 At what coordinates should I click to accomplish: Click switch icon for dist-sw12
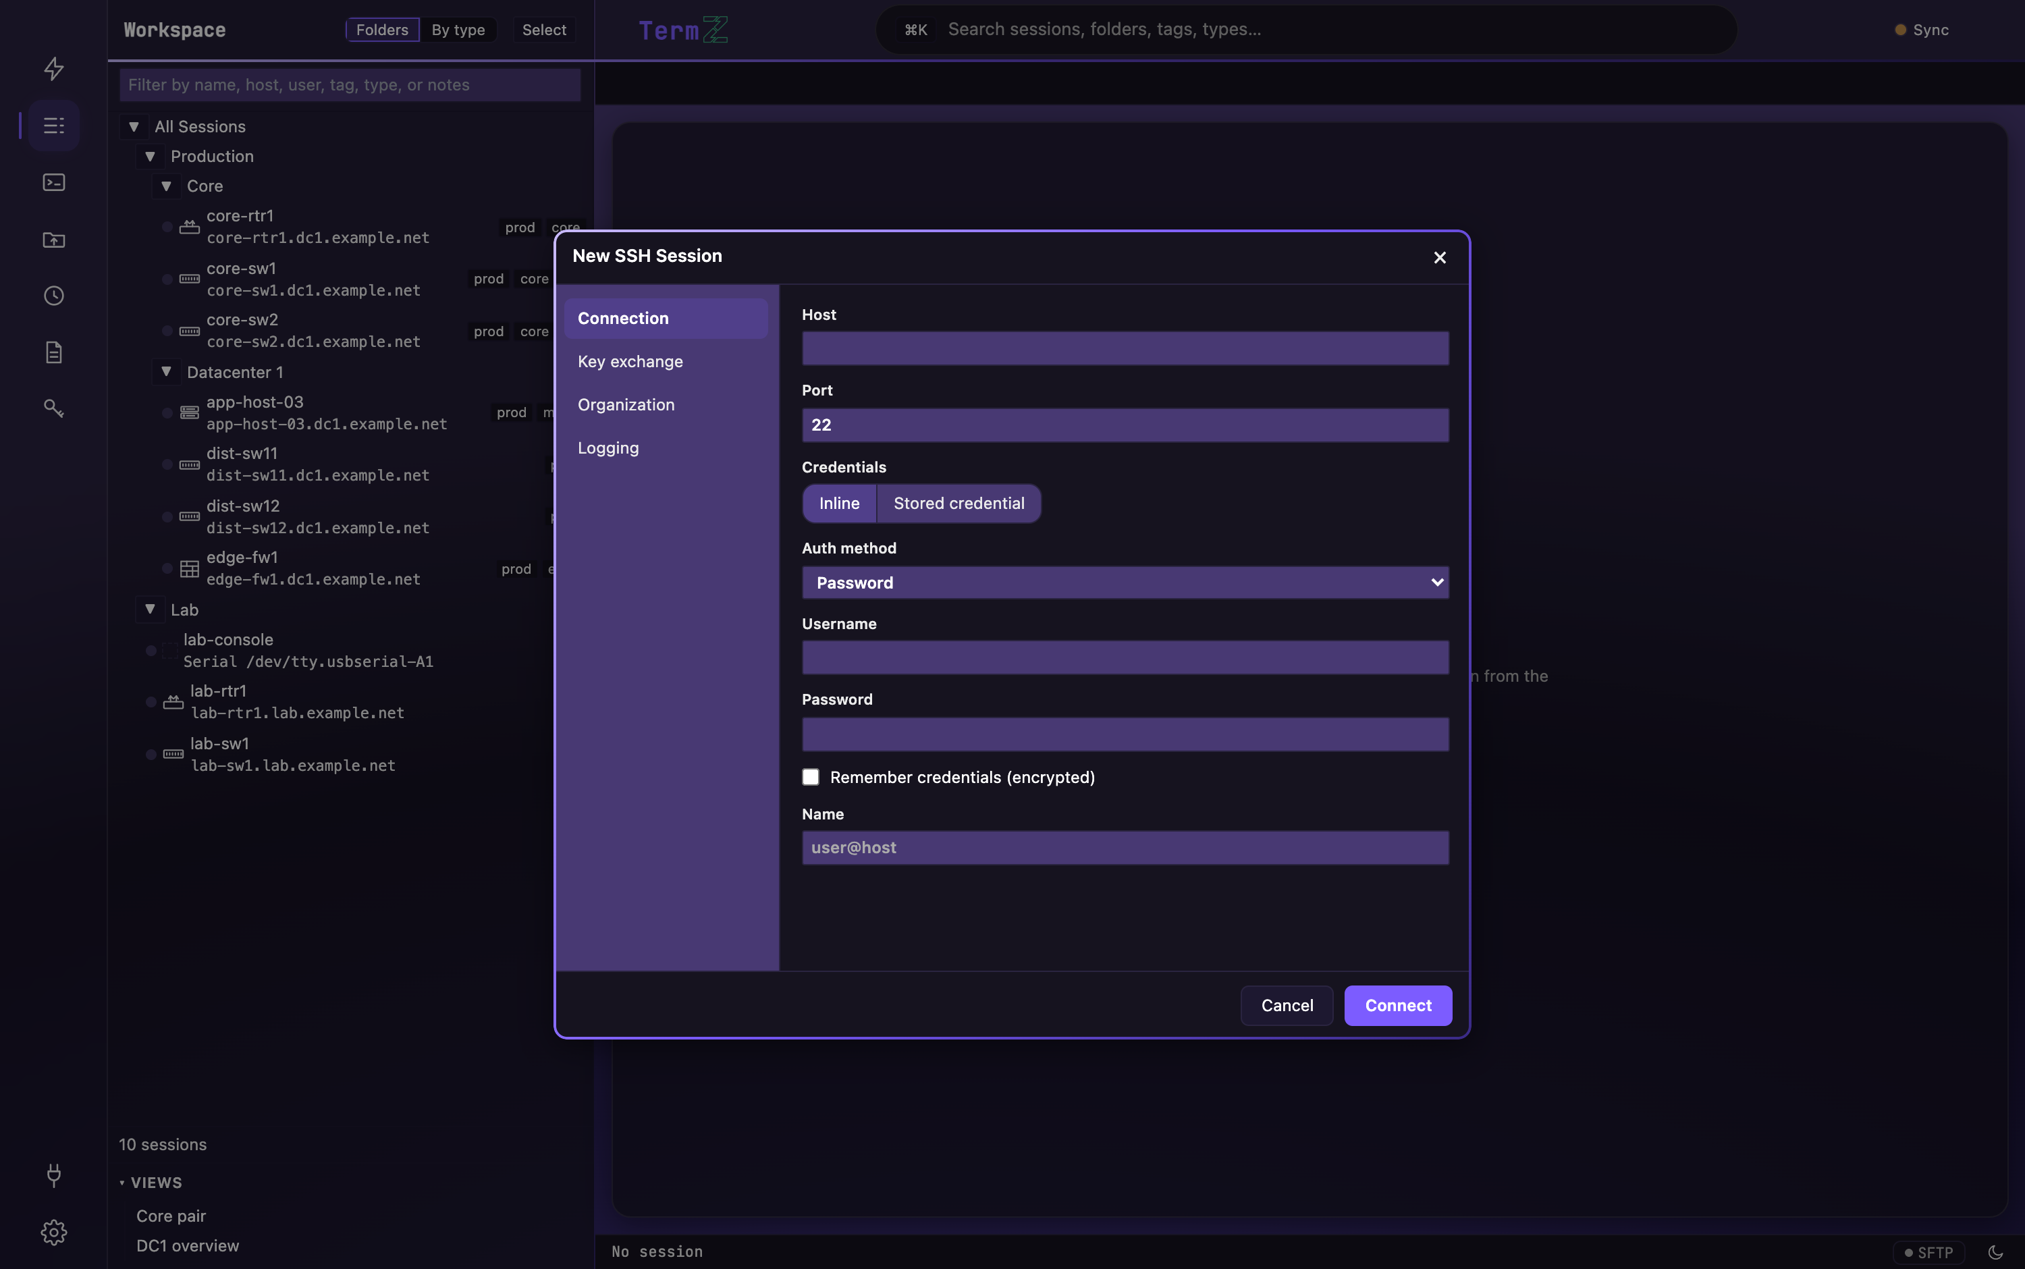click(190, 516)
